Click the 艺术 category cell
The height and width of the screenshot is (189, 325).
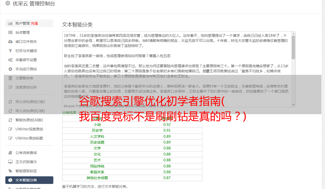pyautogui.click(x=97, y=160)
